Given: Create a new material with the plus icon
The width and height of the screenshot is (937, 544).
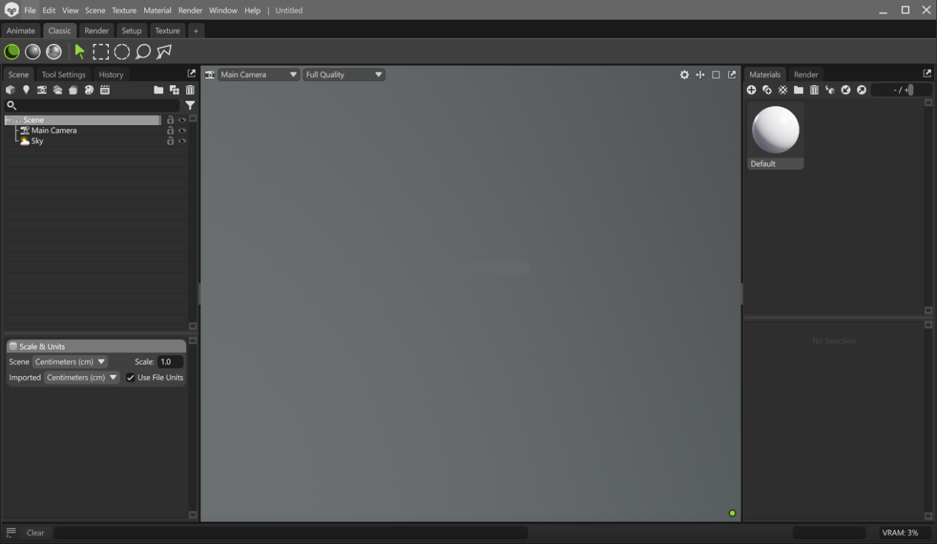Looking at the screenshot, I should (x=751, y=89).
